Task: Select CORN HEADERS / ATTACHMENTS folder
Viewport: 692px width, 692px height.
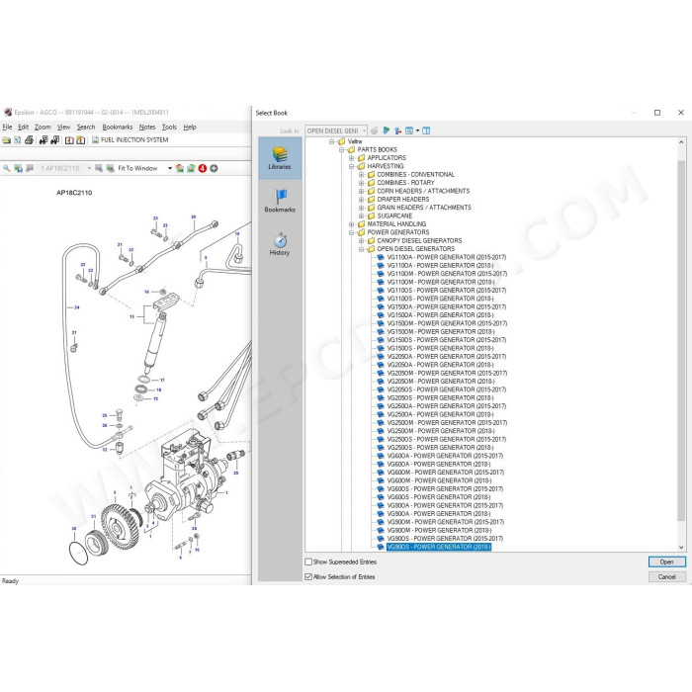Action: [x=423, y=191]
